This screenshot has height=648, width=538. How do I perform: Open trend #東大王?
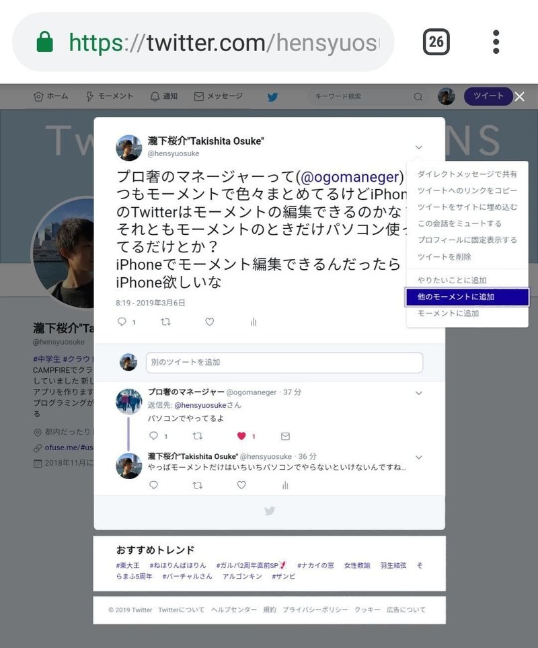128,565
